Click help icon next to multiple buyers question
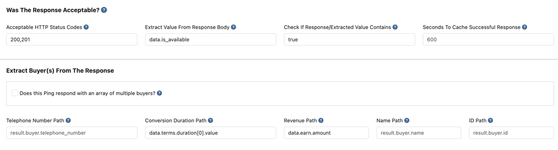This screenshot has width=558, height=150. click(159, 93)
